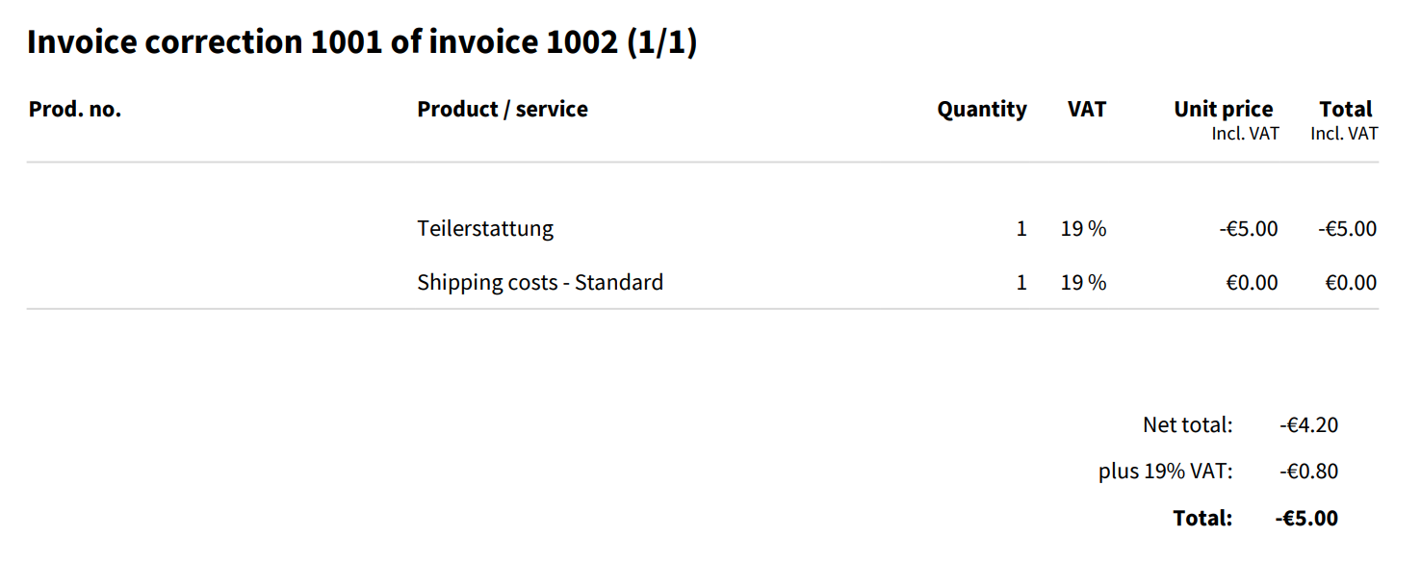Click the 19 % VAT in Shipping costs row
The height and width of the screenshot is (562, 1421).
1083,283
